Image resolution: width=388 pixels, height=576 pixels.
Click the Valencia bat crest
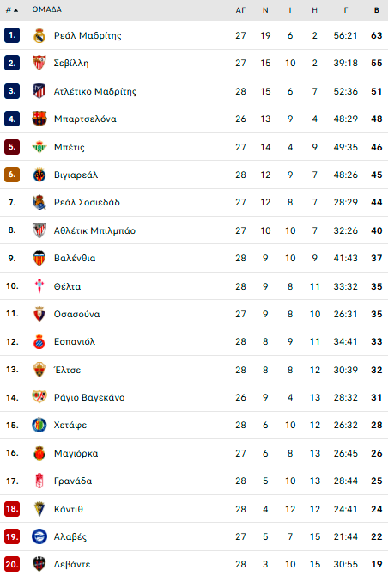39,258
